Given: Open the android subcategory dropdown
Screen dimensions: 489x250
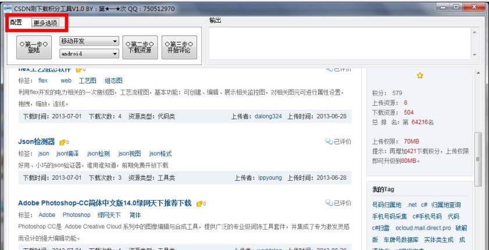Looking at the screenshot, I should [x=89, y=53].
